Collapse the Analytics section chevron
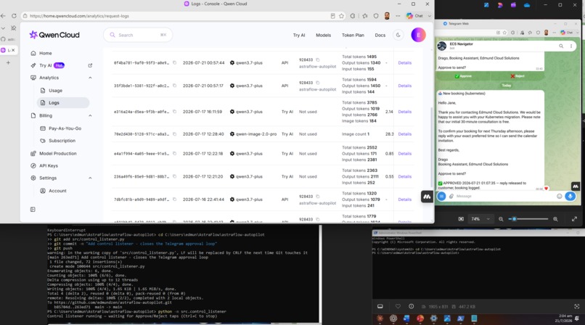 [90, 78]
